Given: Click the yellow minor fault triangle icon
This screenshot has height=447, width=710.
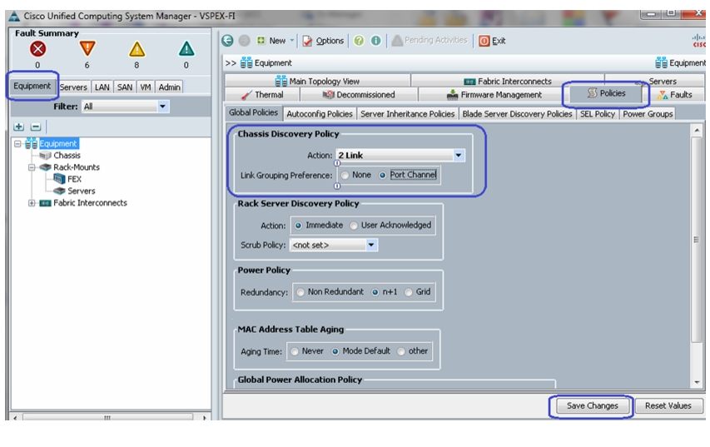Looking at the screenshot, I should coord(137,49).
